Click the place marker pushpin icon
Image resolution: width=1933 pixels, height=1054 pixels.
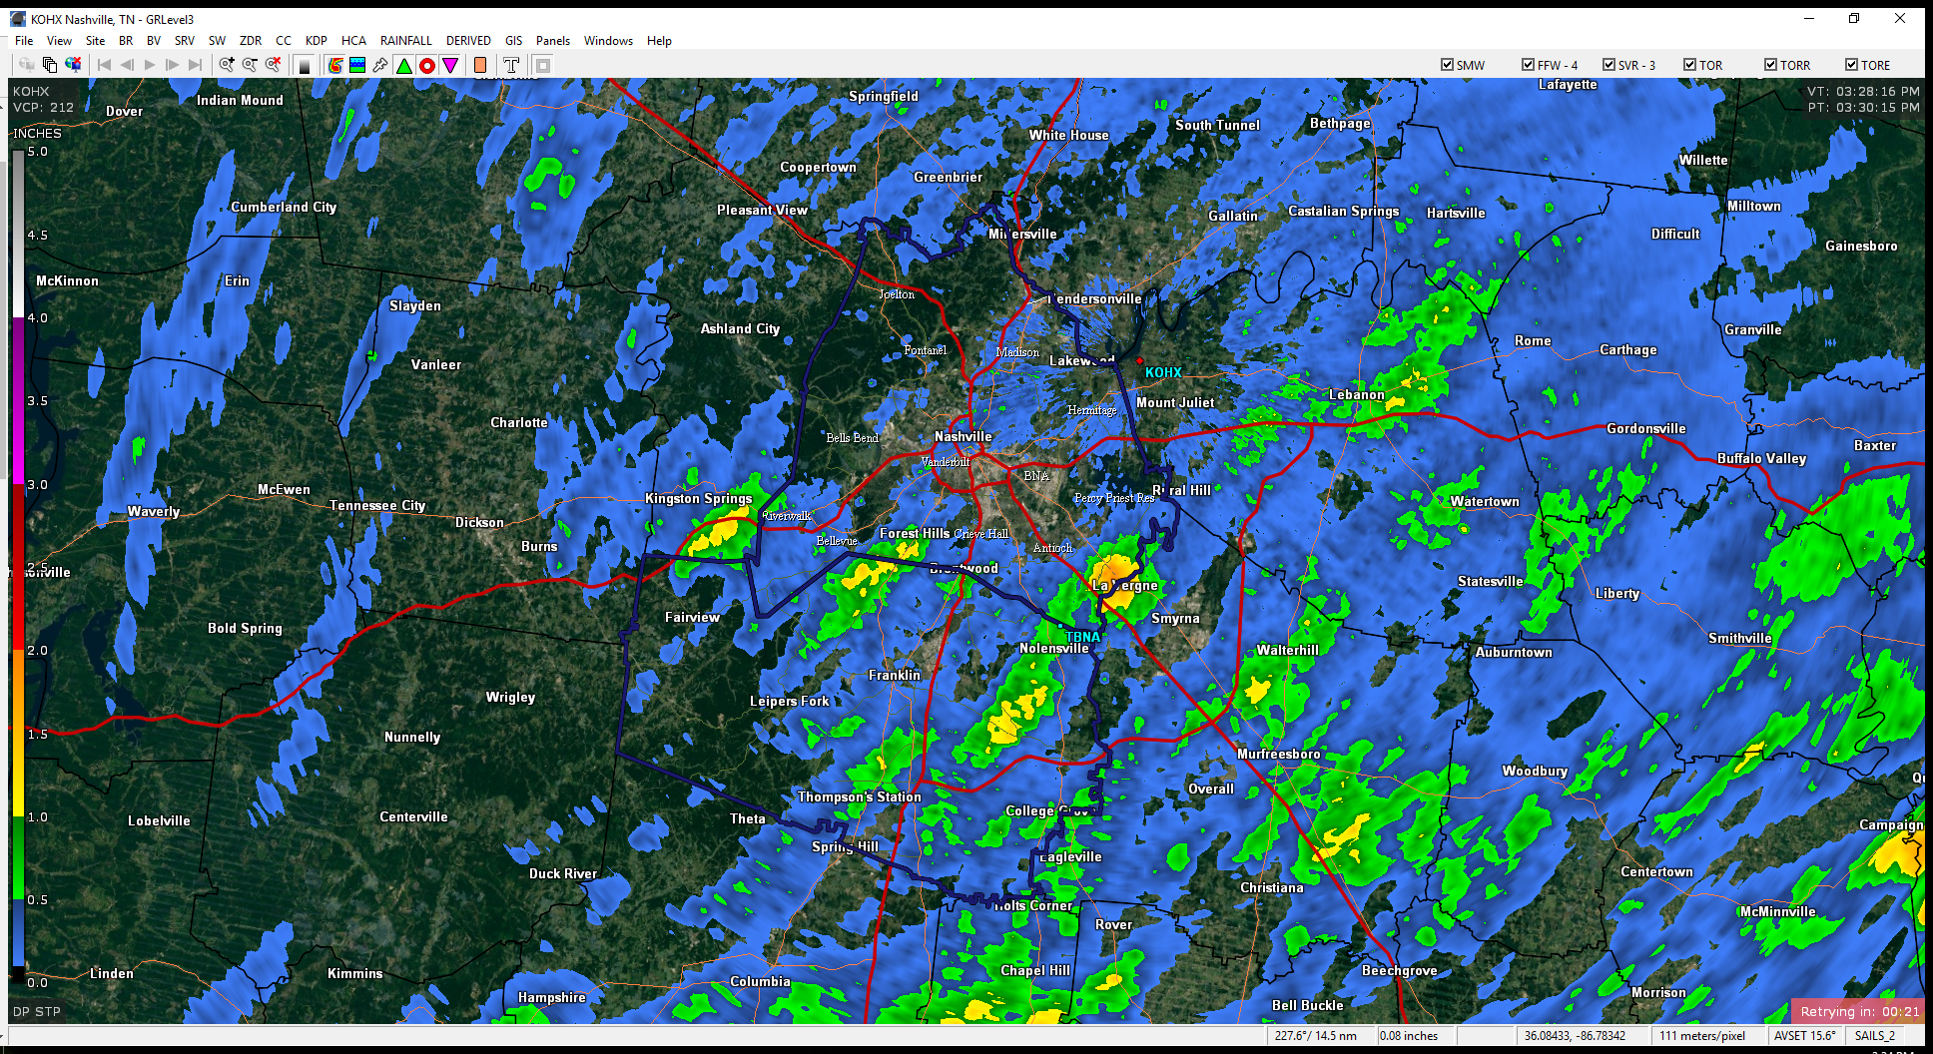pos(380,65)
